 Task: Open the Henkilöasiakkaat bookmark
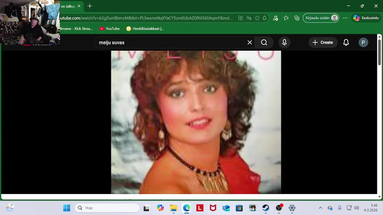pyautogui.click(x=145, y=29)
